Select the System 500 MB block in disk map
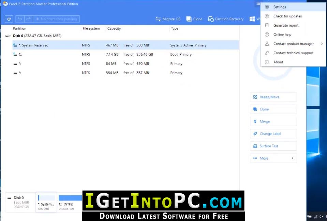This screenshot has height=221, width=327. tap(46, 202)
